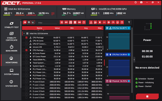This screenshot has height=101, width=162.
Task: Sort table by Min column
Action: pos(72,28)
